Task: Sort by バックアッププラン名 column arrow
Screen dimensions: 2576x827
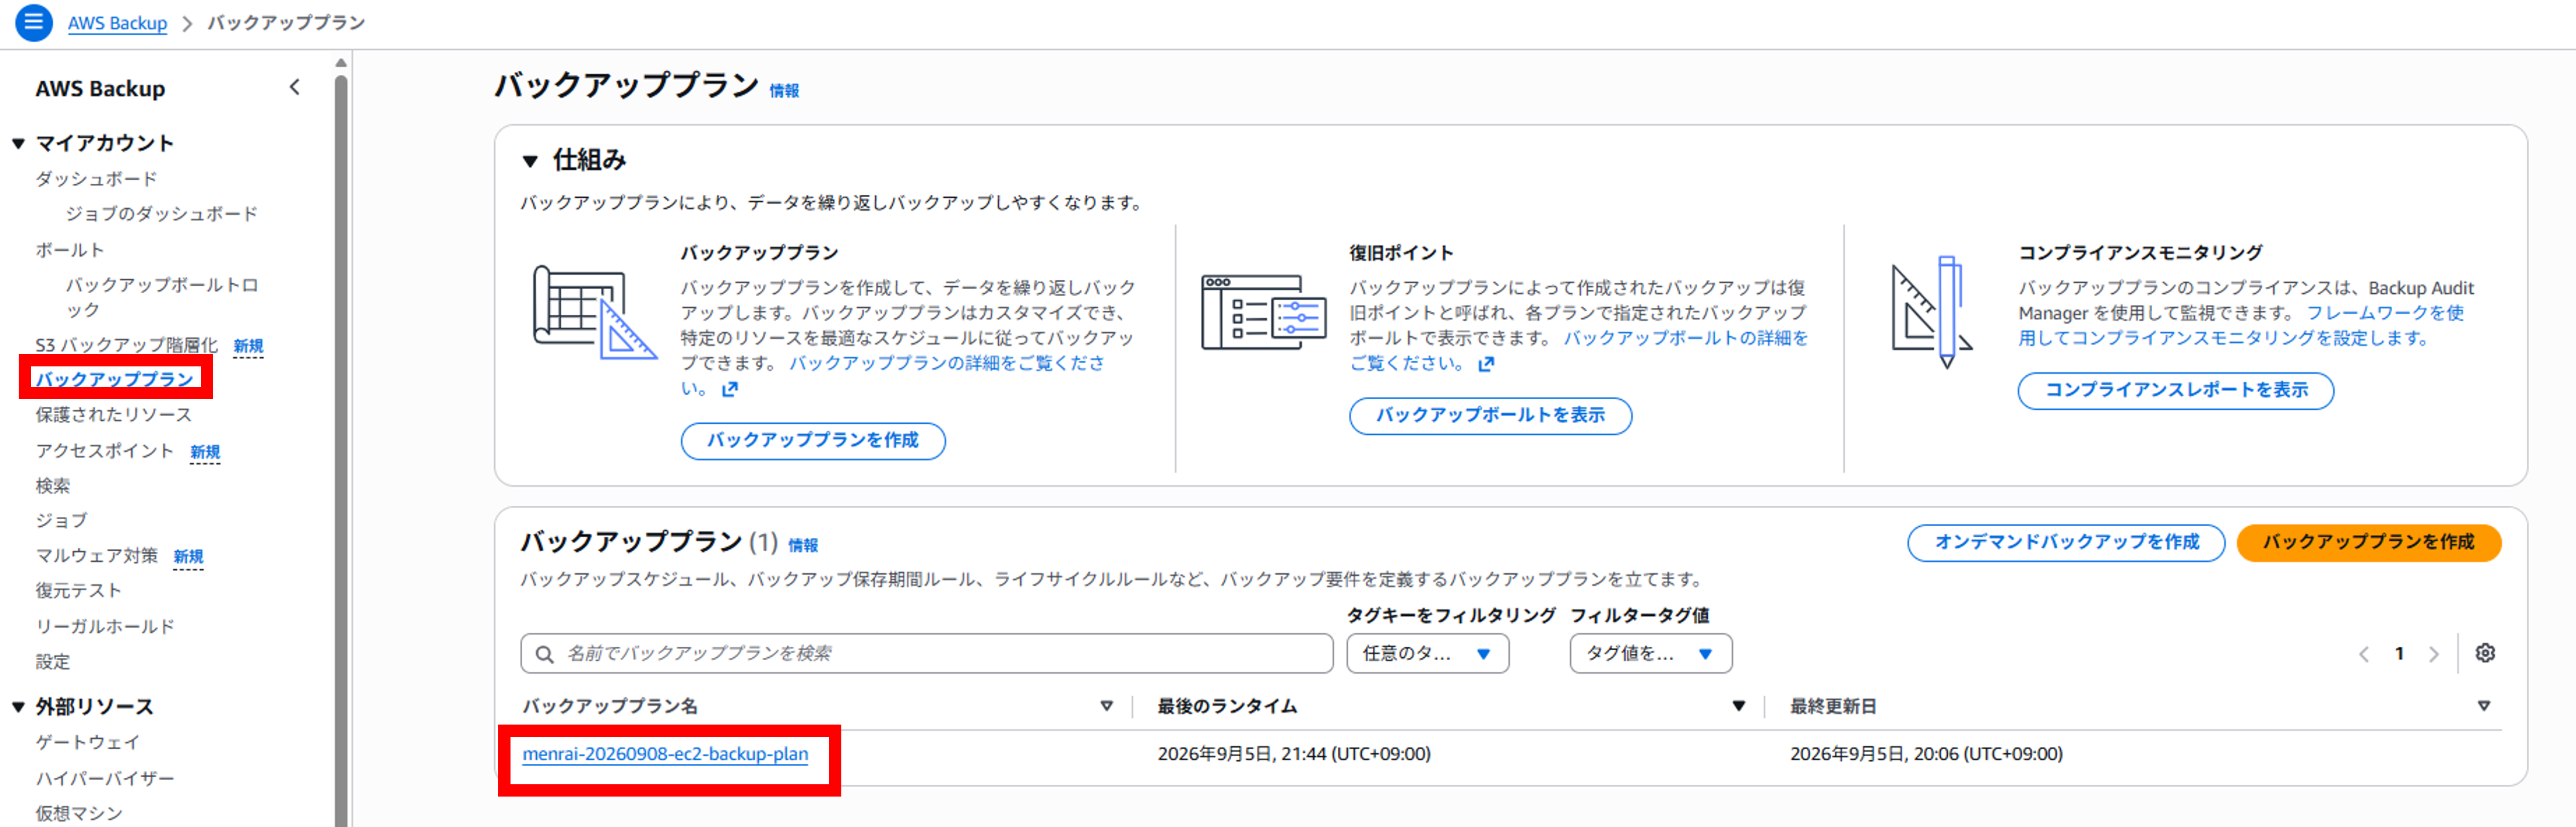Action: coord(1106,706)
